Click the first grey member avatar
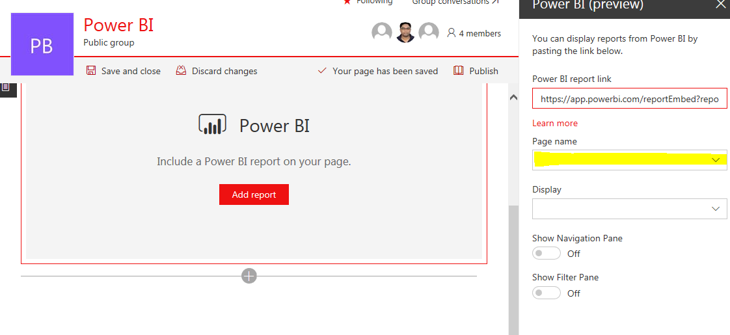 pyautogui.click(x=382, y=32)
